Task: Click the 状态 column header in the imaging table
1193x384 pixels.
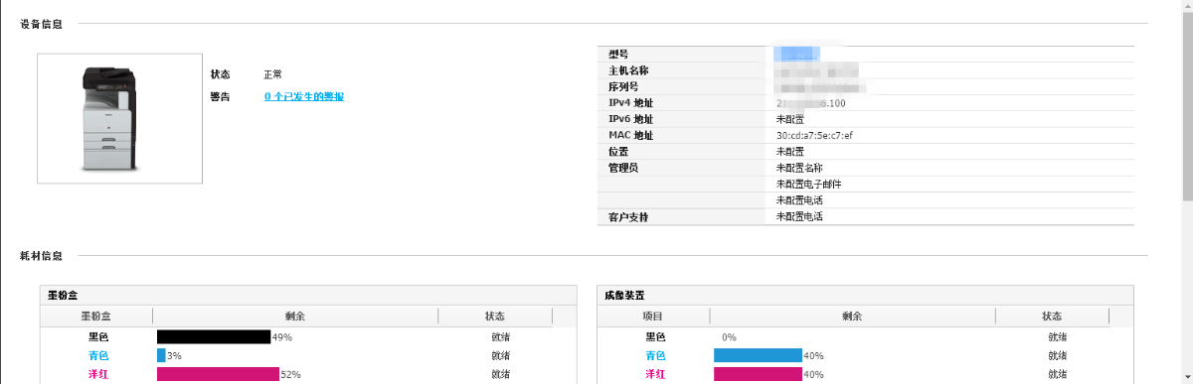Action: pos(1051,317)
